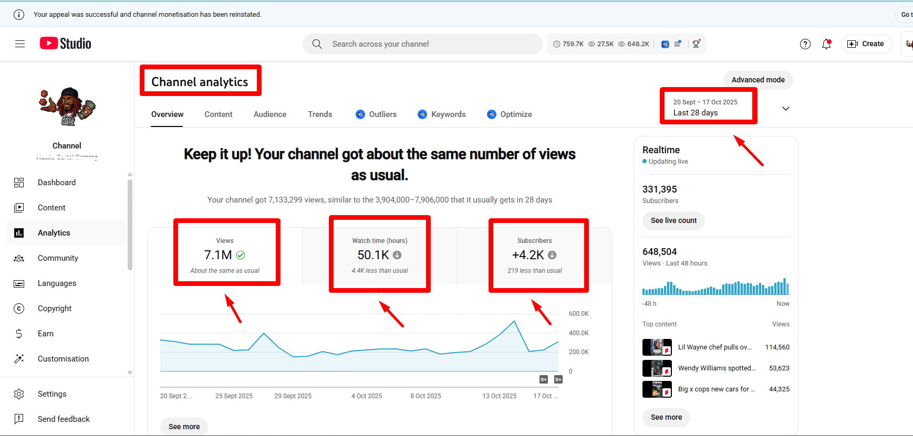Click the first 9+ chart marker badge

[544, 379]
